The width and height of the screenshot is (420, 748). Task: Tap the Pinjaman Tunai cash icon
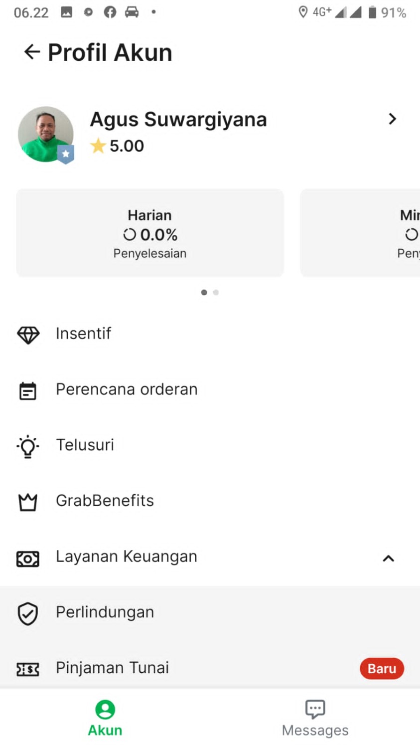coord(28,669)
